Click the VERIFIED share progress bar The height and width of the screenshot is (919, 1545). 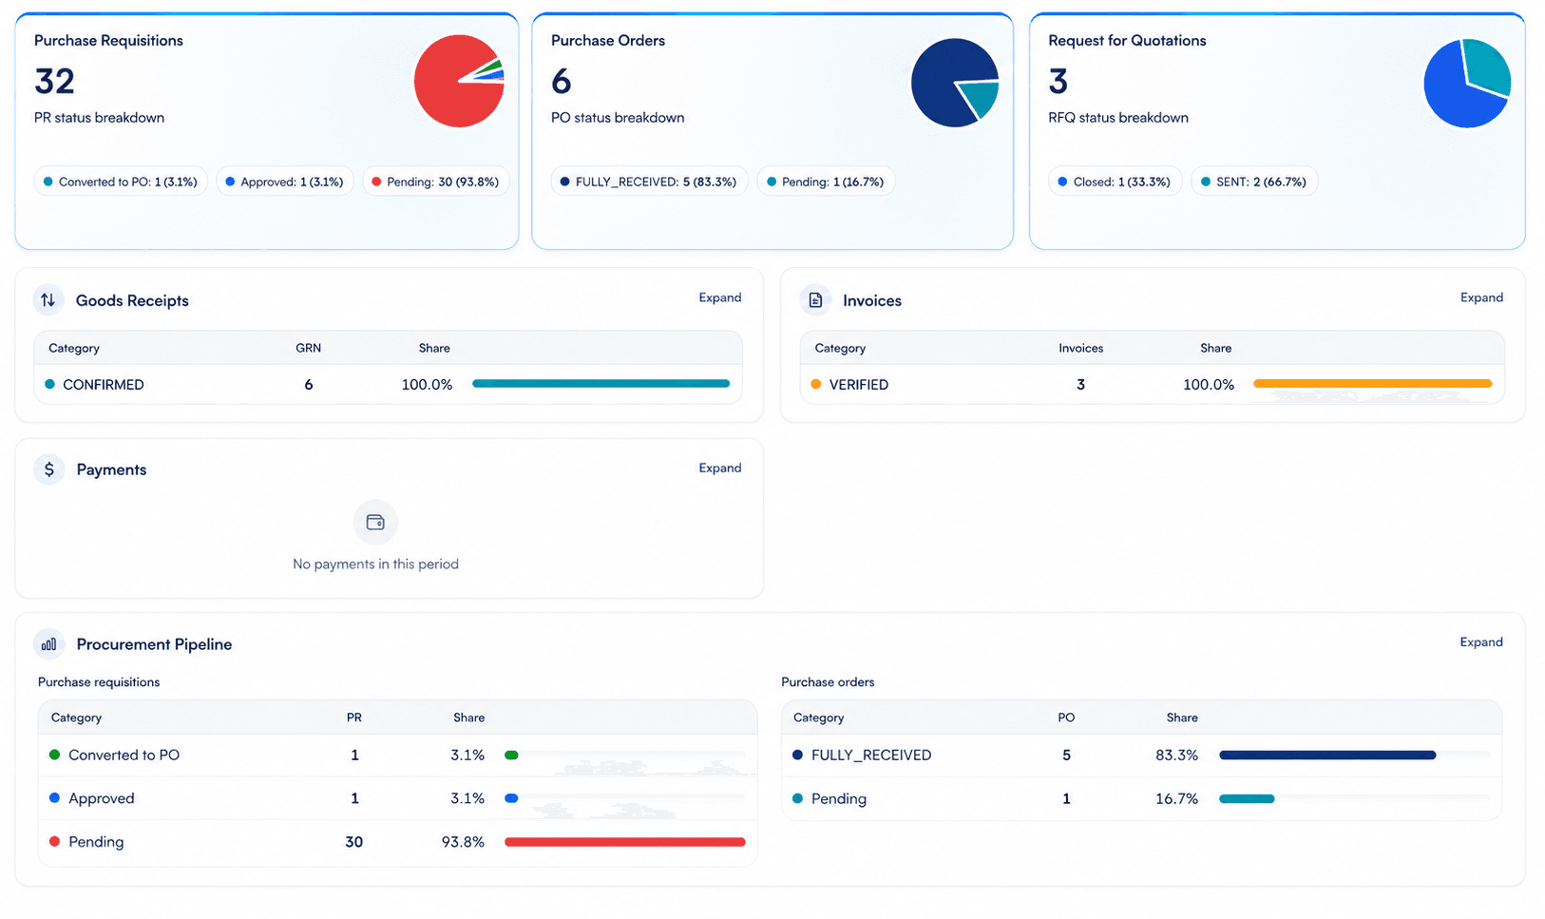tap(1372, 384)
